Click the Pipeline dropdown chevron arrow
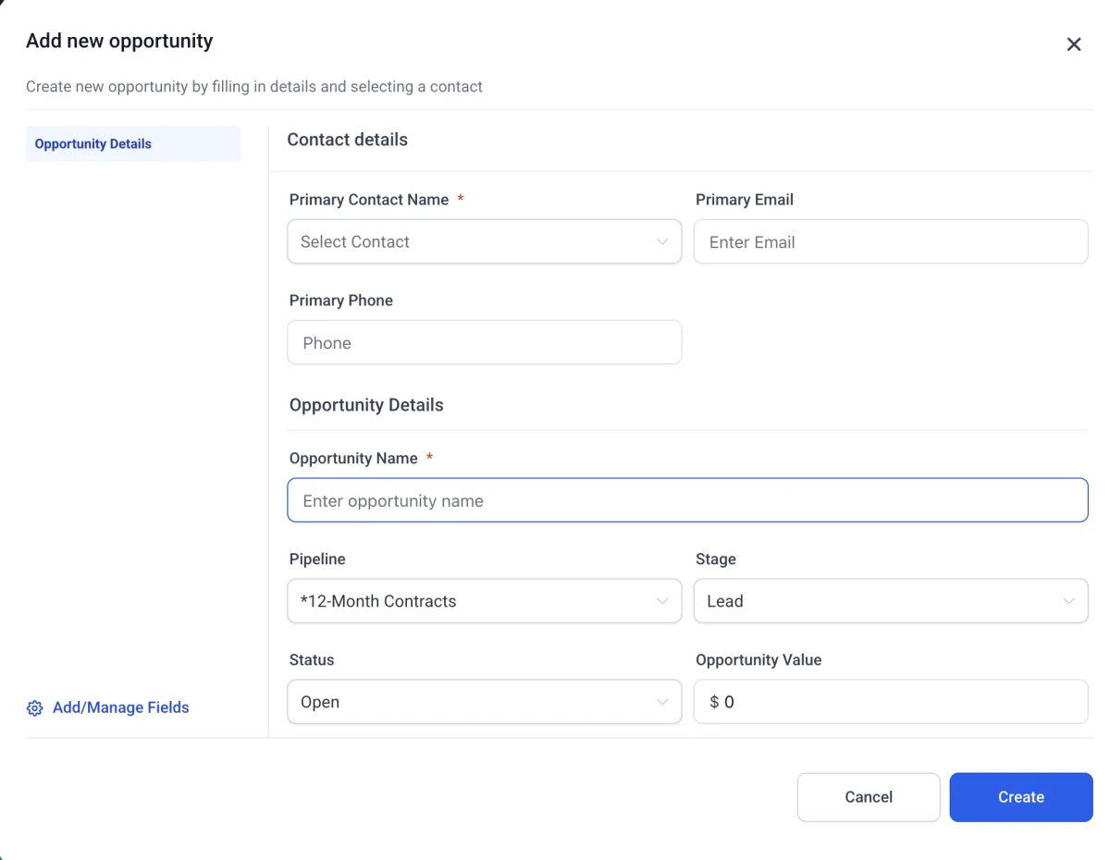This screenshot has width=1110, height=860. coord(662,601)
